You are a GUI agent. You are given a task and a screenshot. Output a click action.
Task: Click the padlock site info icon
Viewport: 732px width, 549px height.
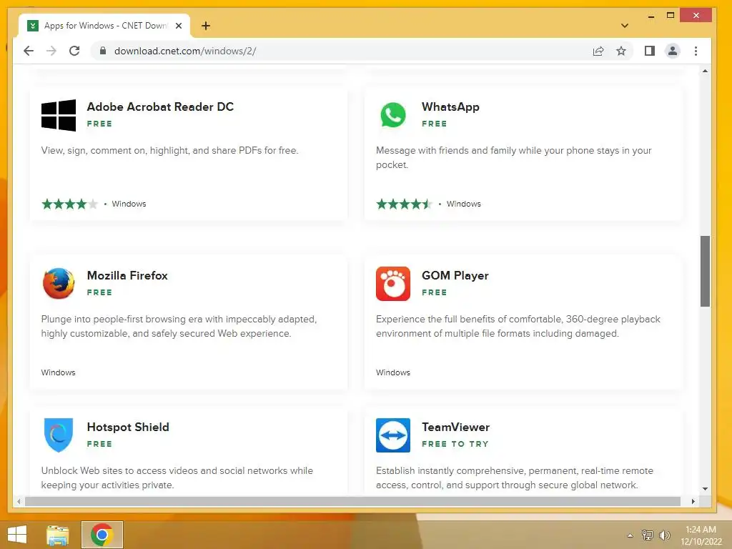[x=103, y=51]
